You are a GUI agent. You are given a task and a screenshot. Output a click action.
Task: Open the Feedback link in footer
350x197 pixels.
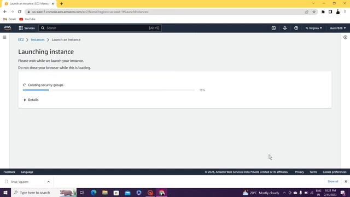tap(9, 172)
